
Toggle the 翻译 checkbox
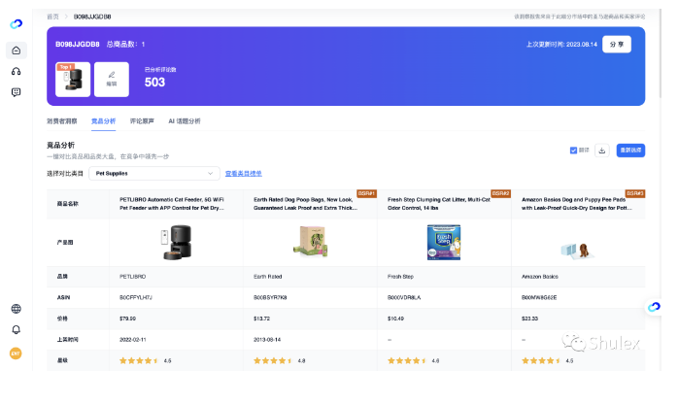coord(573,151)
